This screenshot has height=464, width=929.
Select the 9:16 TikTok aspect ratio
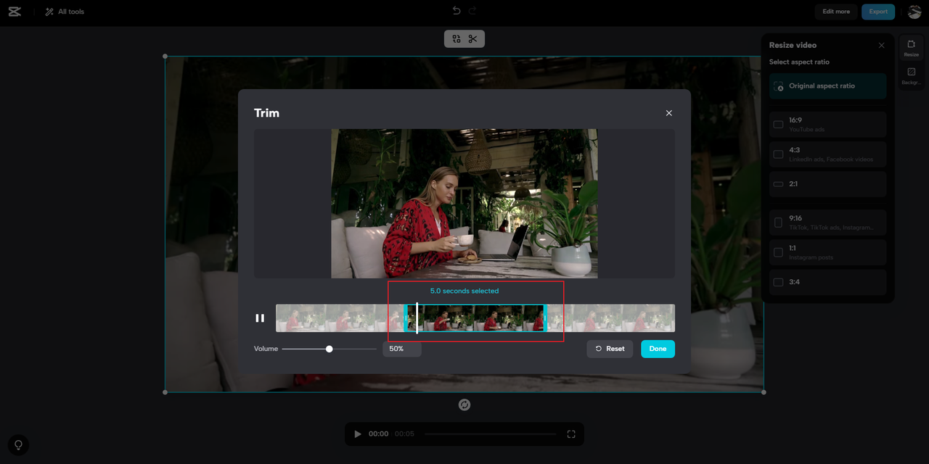point(827,223)
